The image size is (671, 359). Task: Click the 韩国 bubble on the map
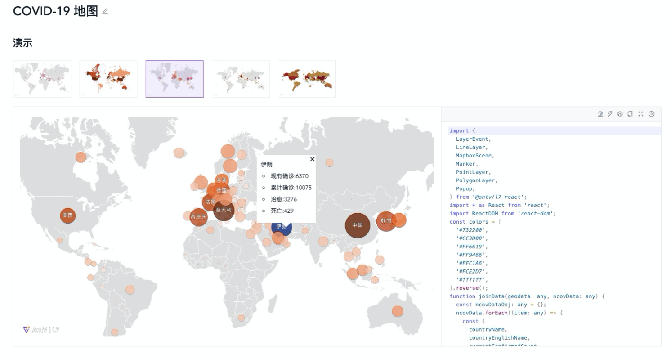point(386,221)
